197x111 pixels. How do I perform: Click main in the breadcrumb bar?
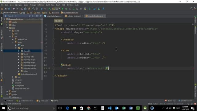[x=37, y=13]
